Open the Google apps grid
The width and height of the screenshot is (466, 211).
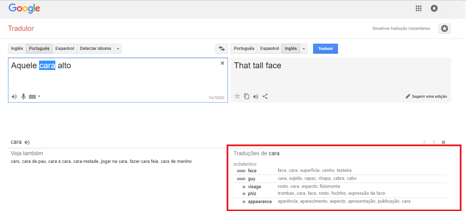[x=419, y=8]
